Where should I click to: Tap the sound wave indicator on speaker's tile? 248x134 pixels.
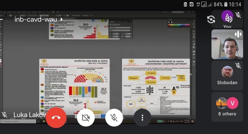click(x=238, y=34)
